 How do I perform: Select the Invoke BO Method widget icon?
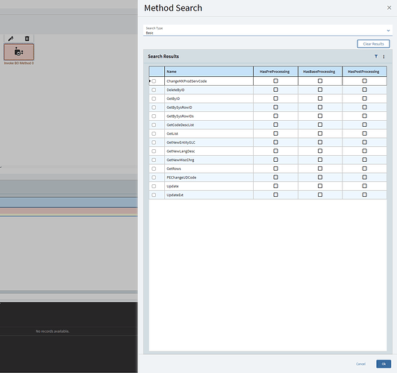click(x=19, y=52)
